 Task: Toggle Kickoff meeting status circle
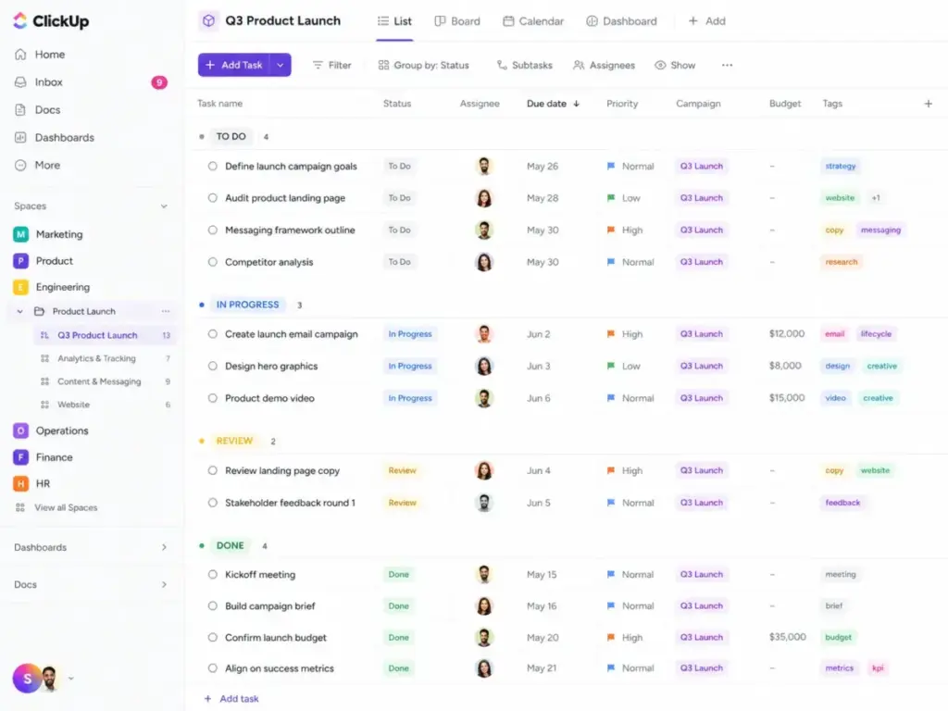pos(212,574)
